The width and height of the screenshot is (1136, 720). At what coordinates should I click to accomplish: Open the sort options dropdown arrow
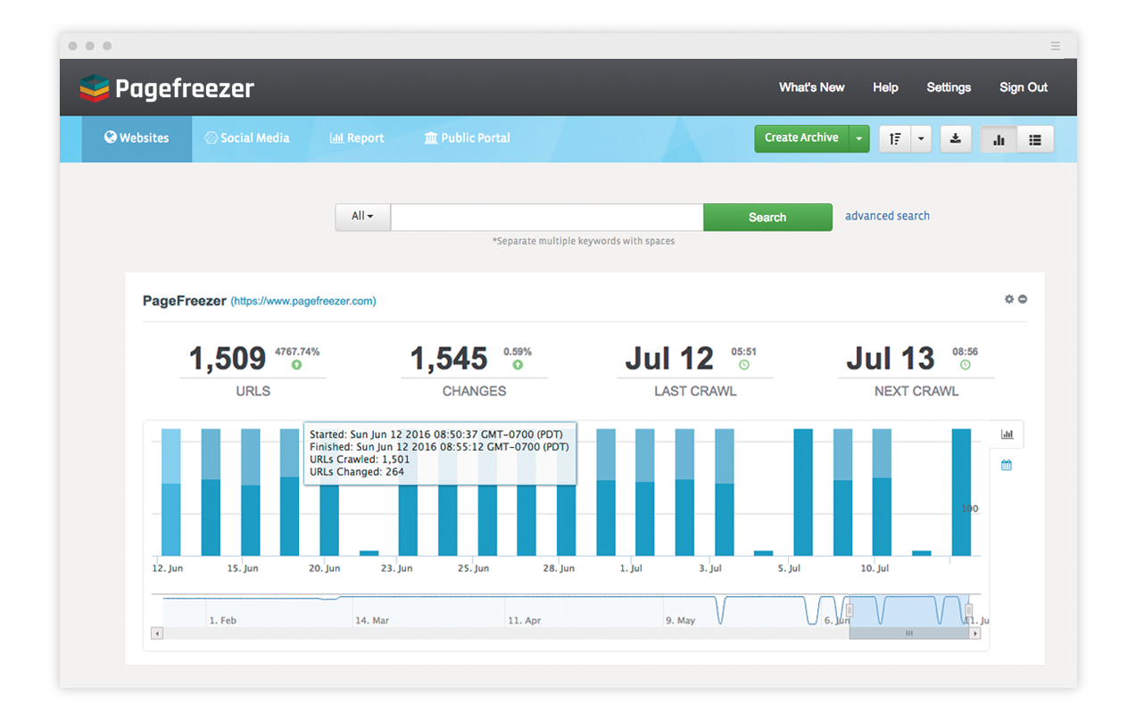click(921, 139)
